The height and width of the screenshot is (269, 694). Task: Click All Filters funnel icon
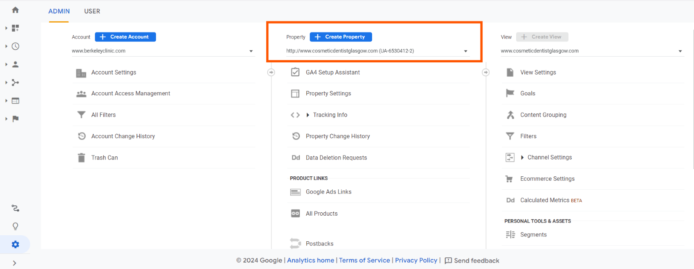81,115
